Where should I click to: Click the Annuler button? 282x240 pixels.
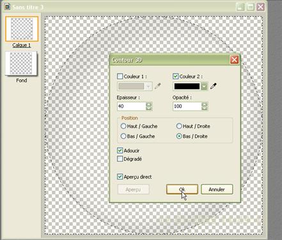click(217, 189)
